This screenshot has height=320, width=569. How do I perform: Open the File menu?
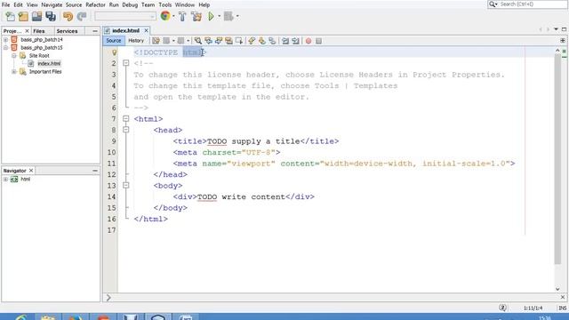[x=5, y=4]
